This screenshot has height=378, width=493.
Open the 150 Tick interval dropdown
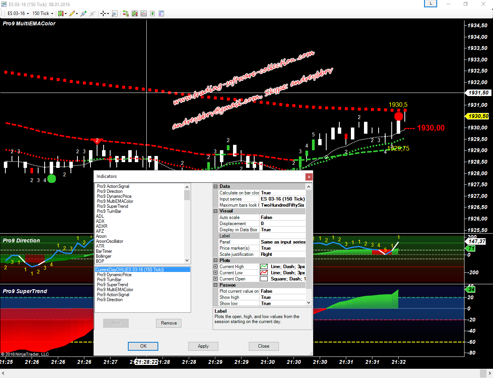(43, 13)
